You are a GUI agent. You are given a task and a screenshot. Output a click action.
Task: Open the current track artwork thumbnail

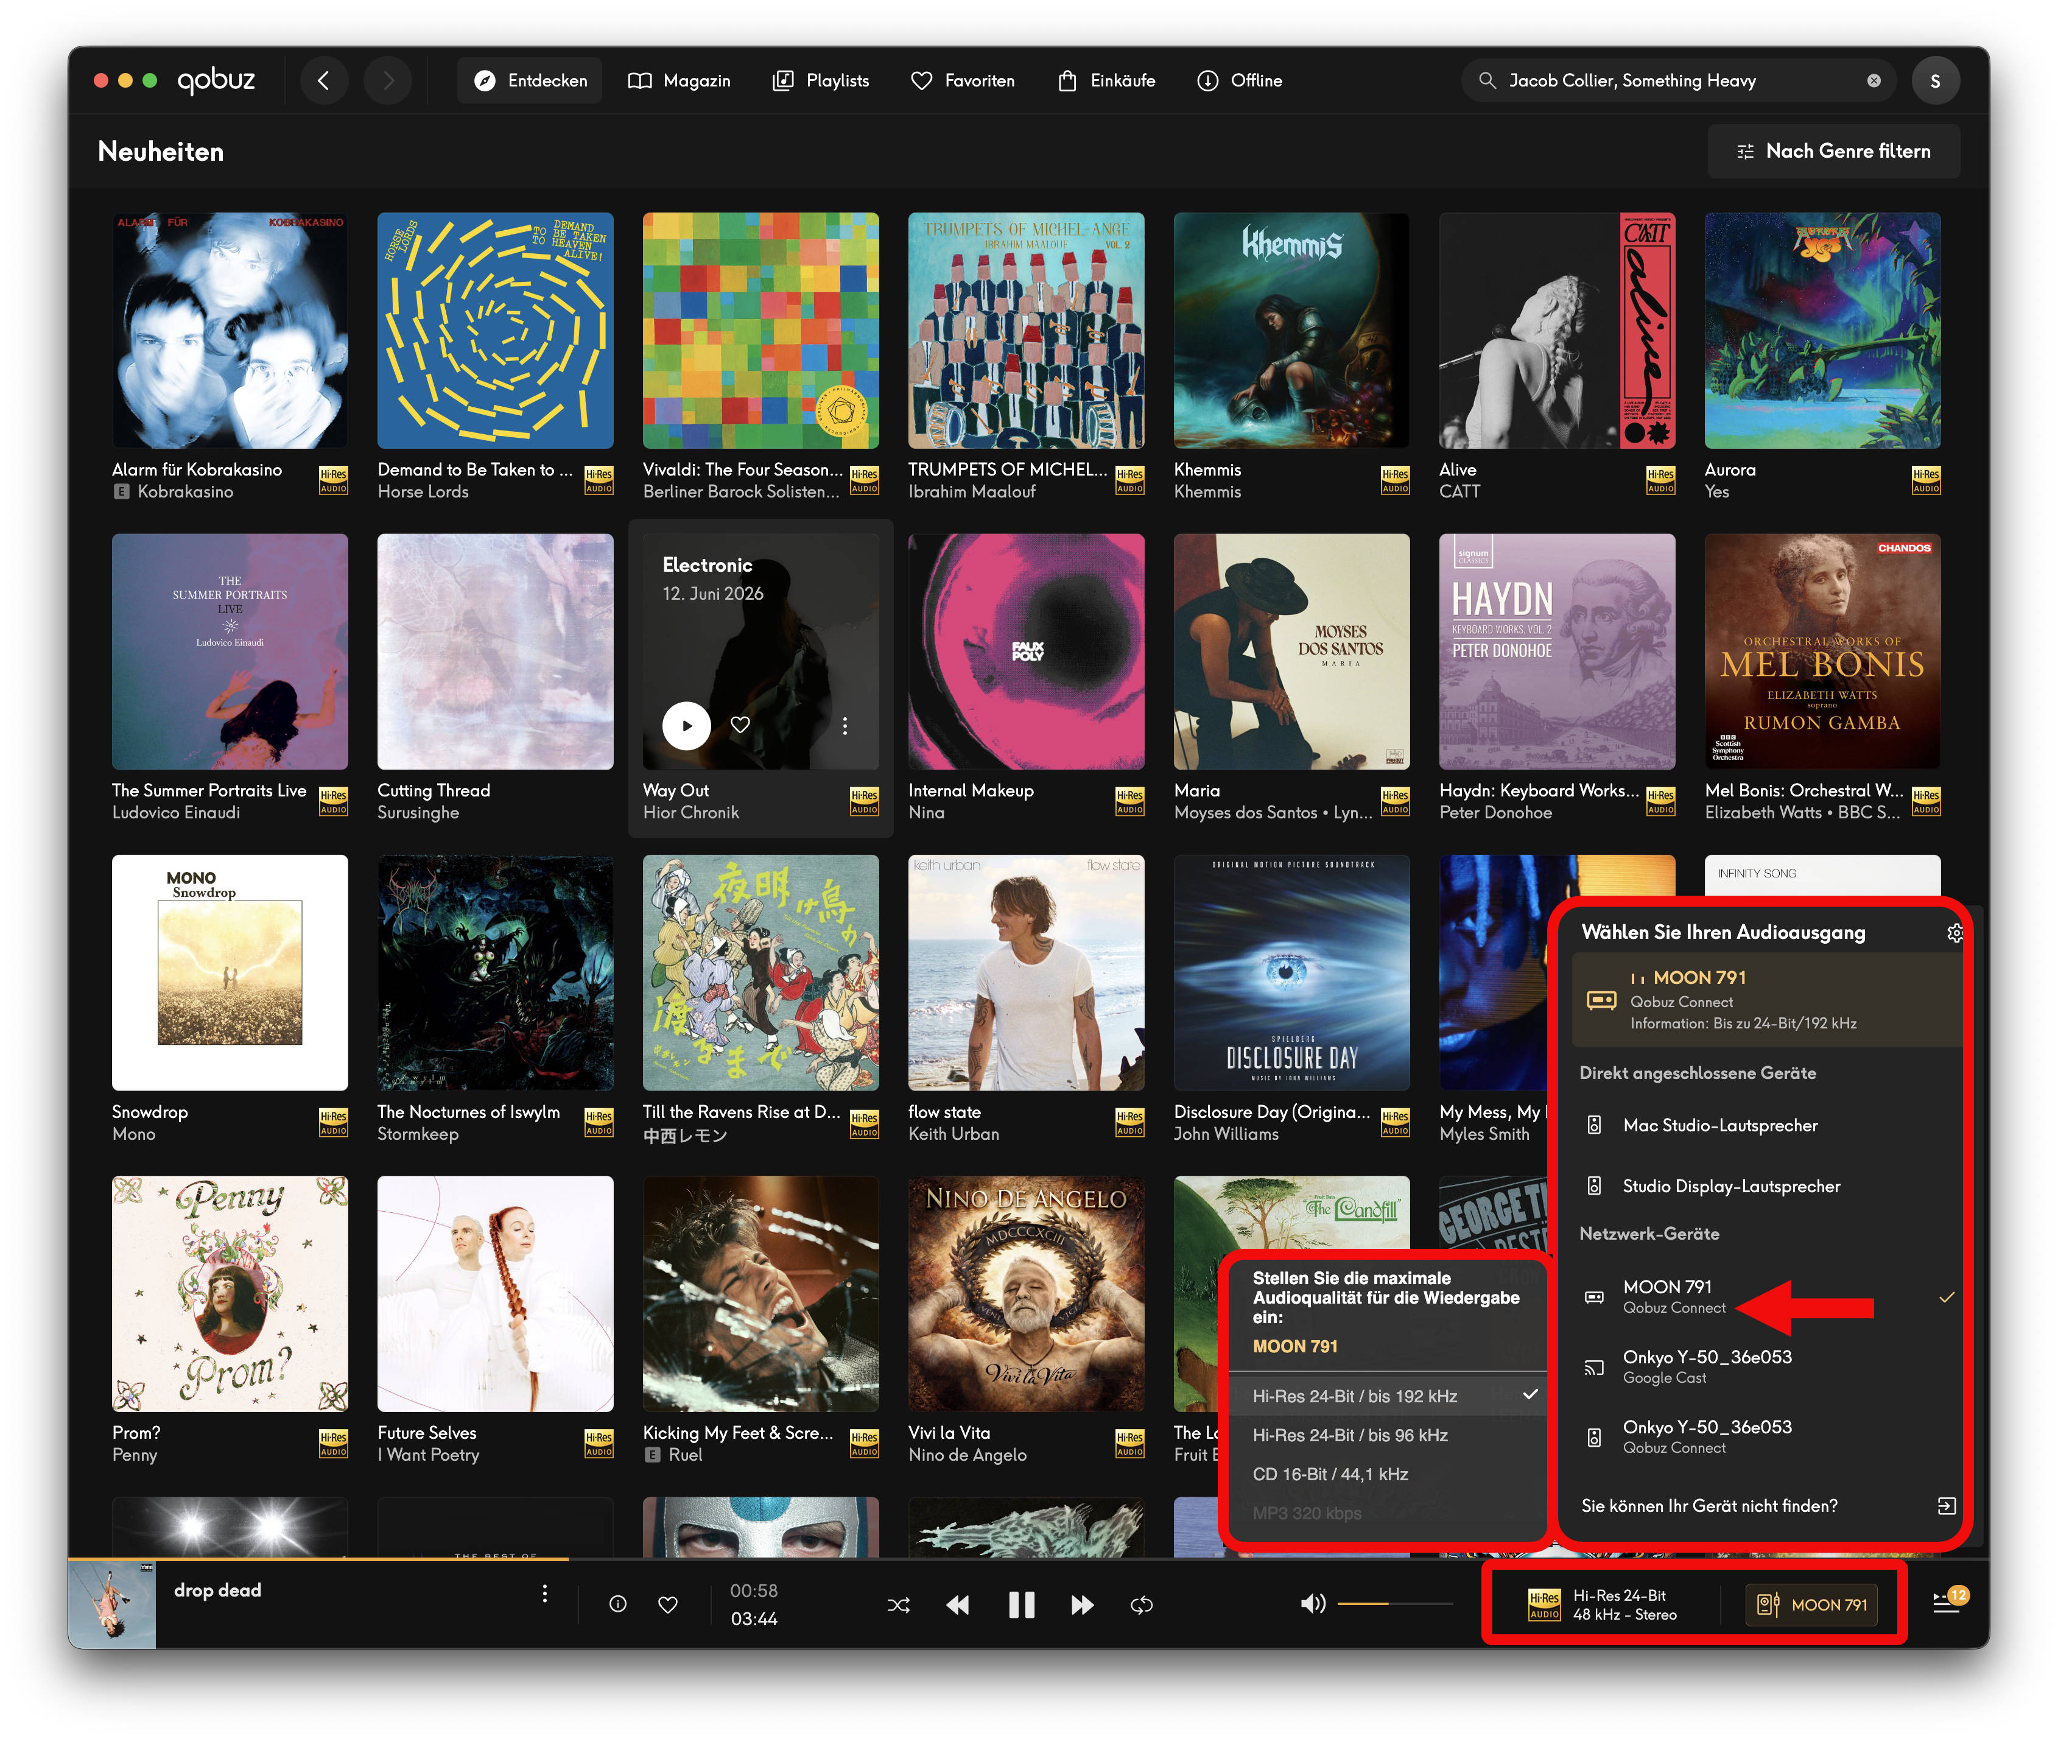[x=113, y=1605]
